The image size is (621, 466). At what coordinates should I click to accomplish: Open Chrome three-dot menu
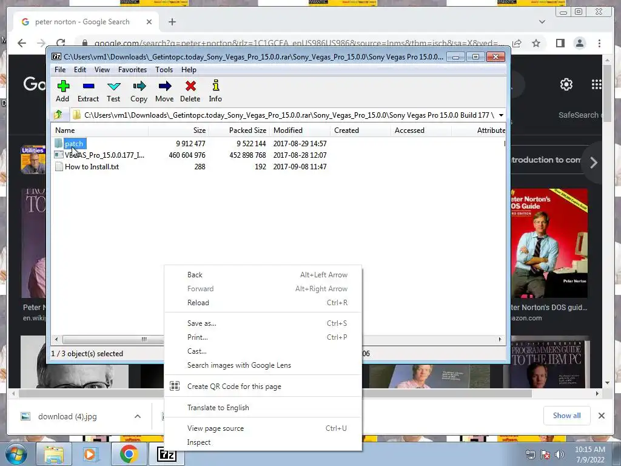[599, 43]
